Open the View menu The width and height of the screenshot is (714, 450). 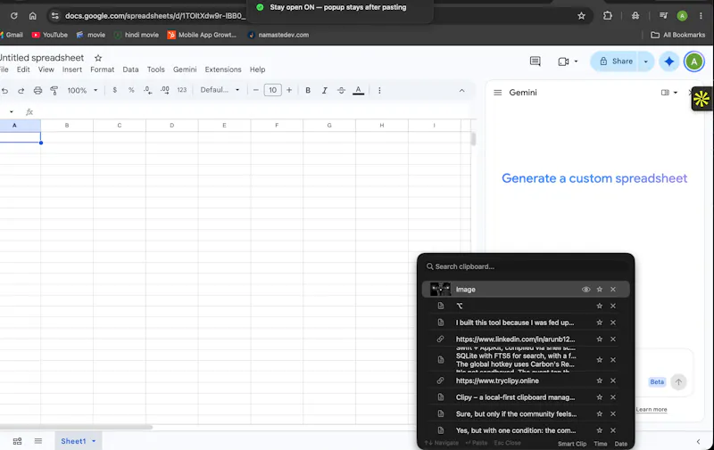[x=46, y=70]
